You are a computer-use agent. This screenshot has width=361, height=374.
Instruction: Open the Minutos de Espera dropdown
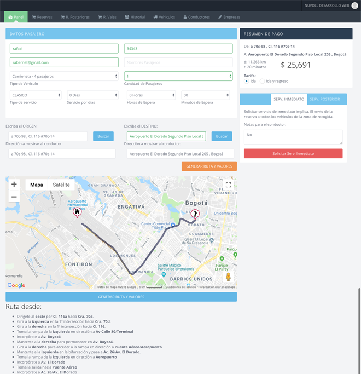[206, 95]
